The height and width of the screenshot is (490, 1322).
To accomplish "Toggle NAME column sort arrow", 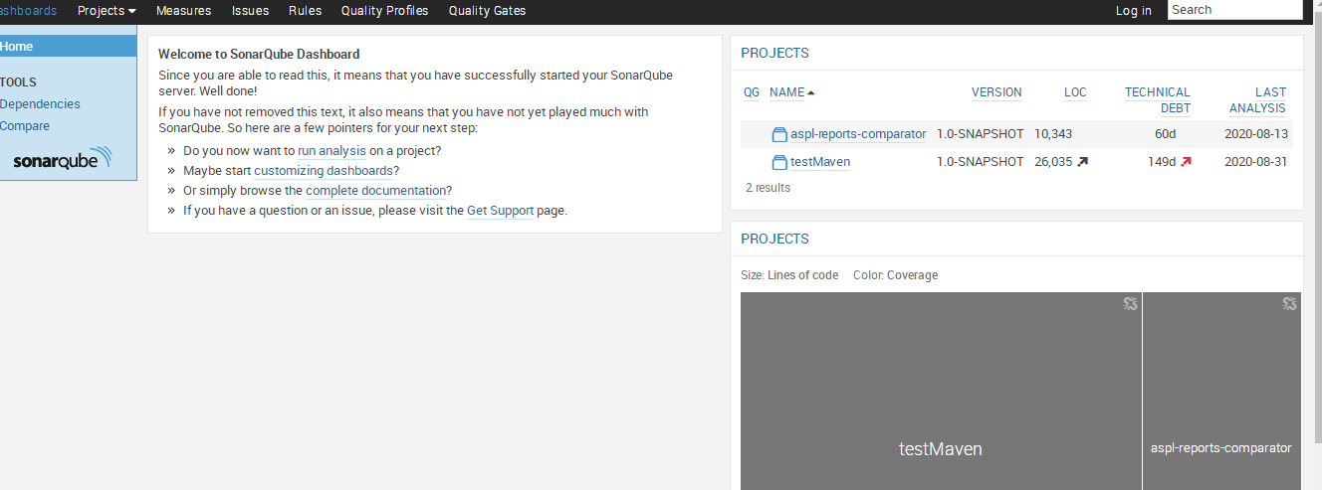I will [x=811, y=92].
